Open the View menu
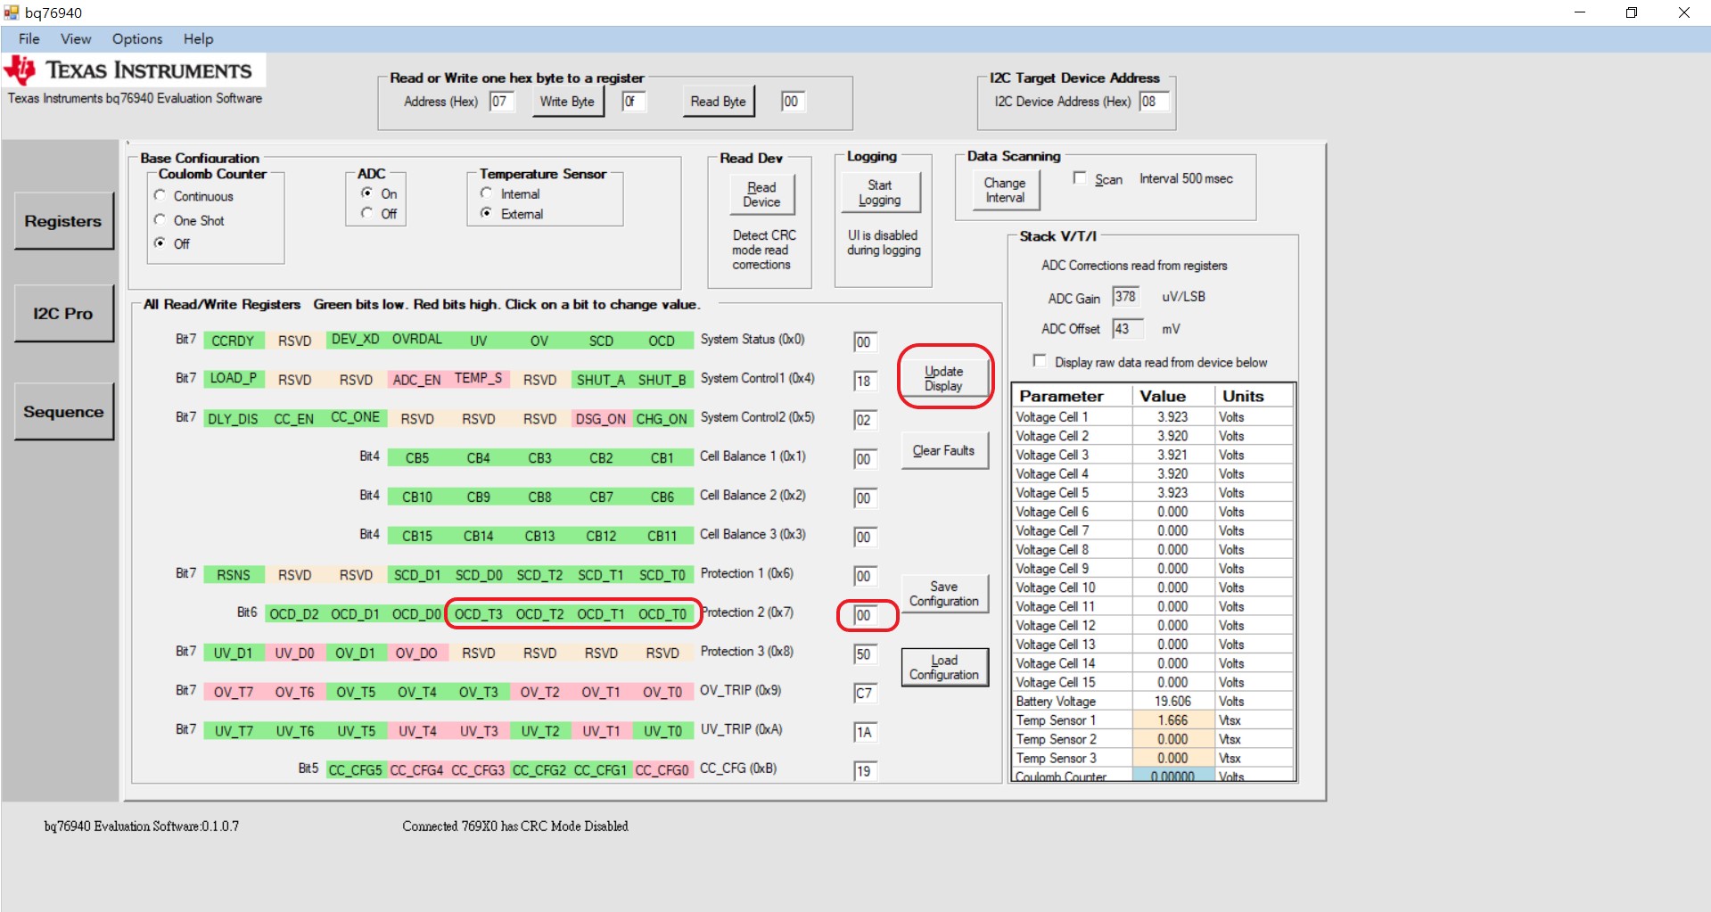Image resolution: width=1711 pixels, height=912 pixels. point(76,38)
